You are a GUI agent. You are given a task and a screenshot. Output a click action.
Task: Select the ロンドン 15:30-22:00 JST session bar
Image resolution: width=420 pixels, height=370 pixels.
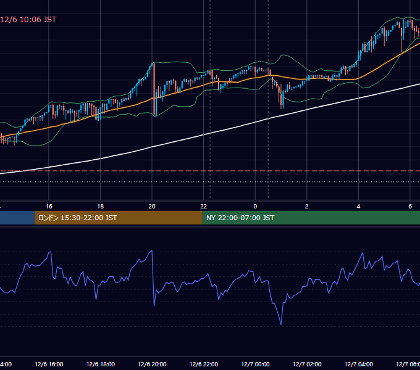point(119,218)
